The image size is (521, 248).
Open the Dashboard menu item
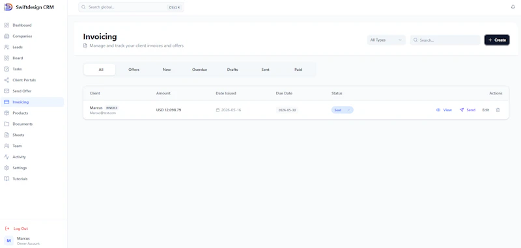(32, 25)
